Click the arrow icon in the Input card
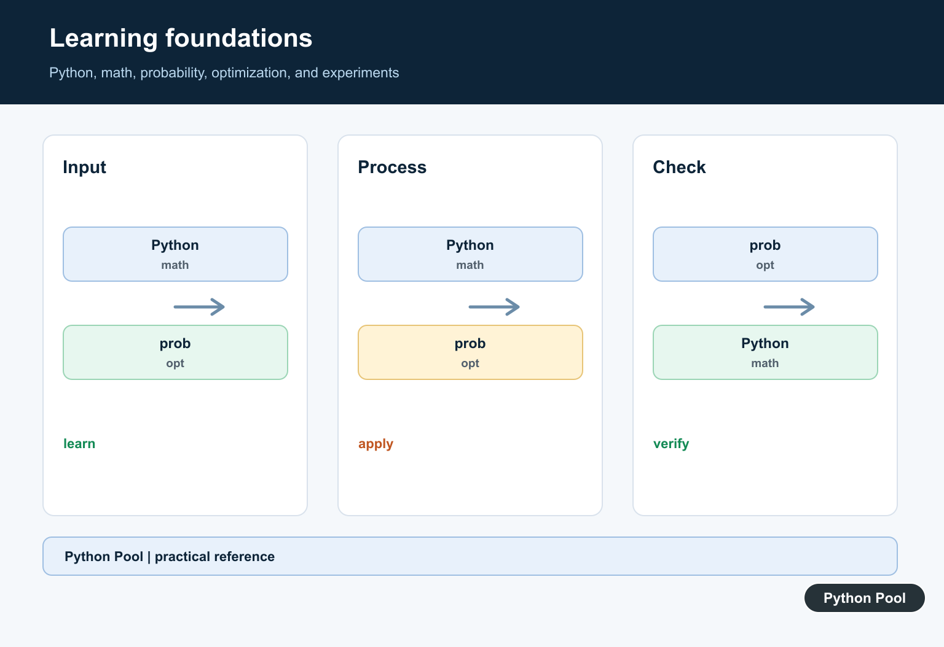Viewport: 944px width, 647px height. tap(199, 306)
